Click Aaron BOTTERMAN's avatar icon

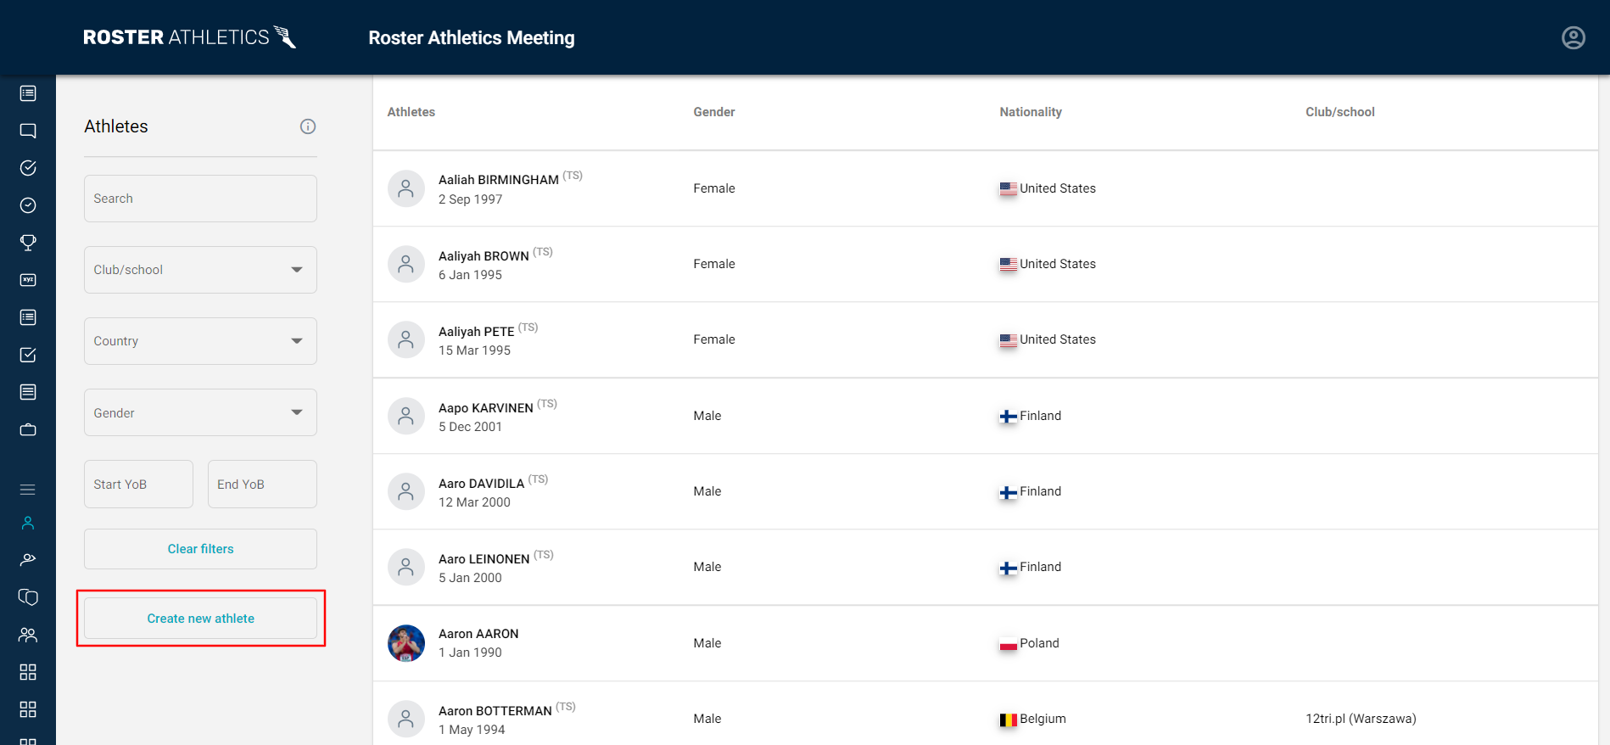(x=406, y=719)
